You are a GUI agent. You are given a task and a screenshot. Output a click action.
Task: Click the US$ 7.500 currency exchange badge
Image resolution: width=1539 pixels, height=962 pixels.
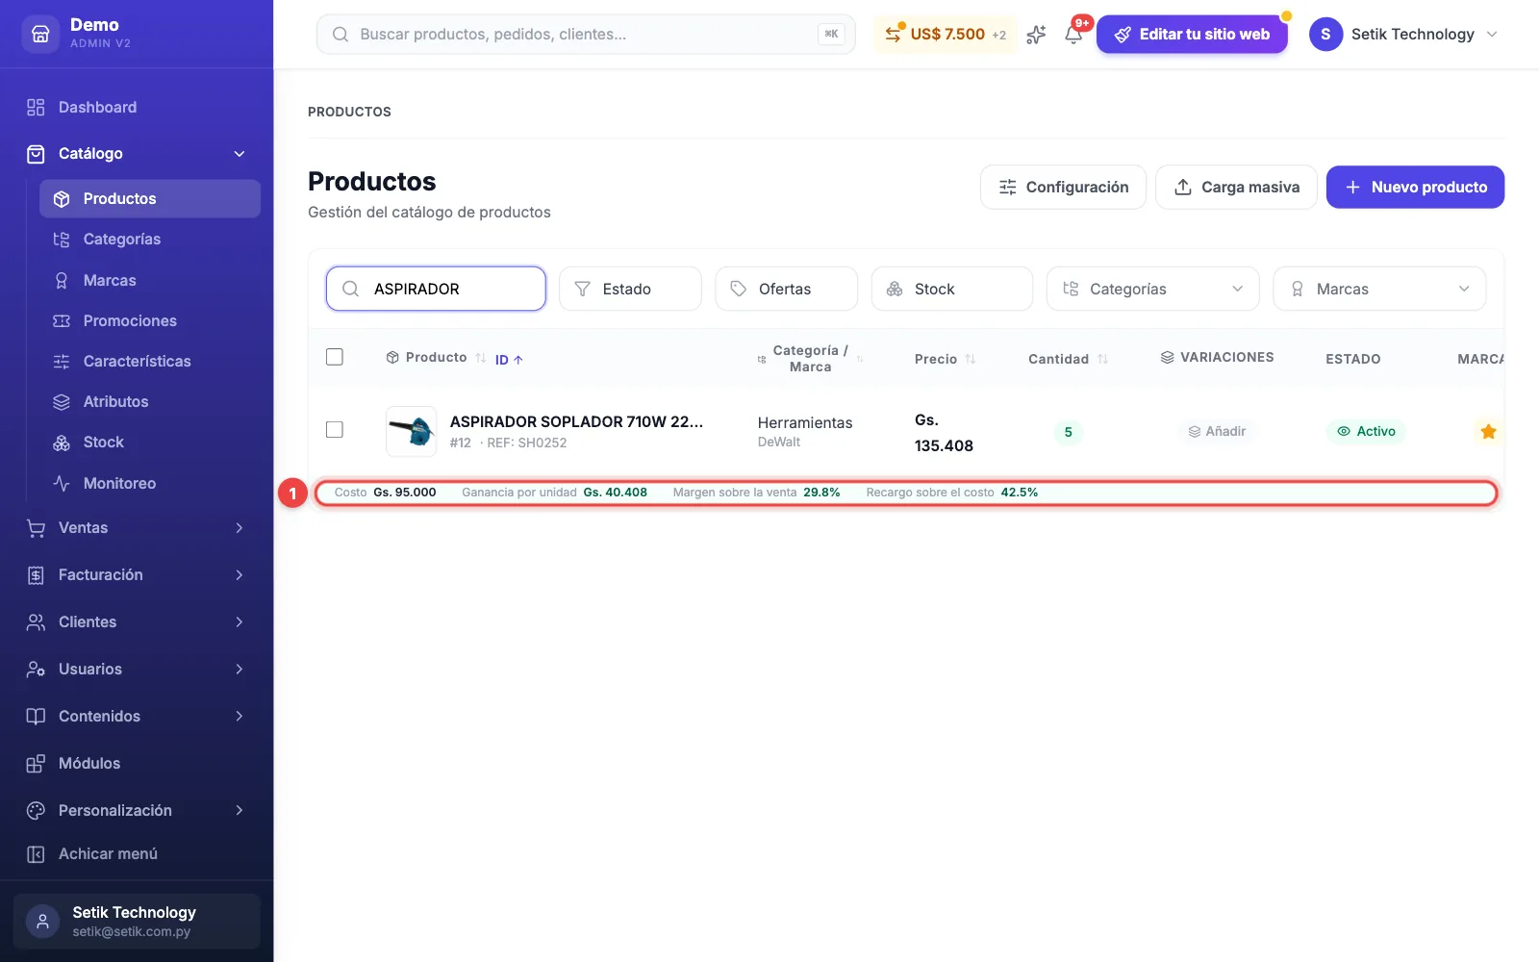tap(946, 34)
